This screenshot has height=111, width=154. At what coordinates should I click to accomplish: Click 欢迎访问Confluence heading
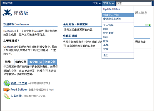coord(16,24)
